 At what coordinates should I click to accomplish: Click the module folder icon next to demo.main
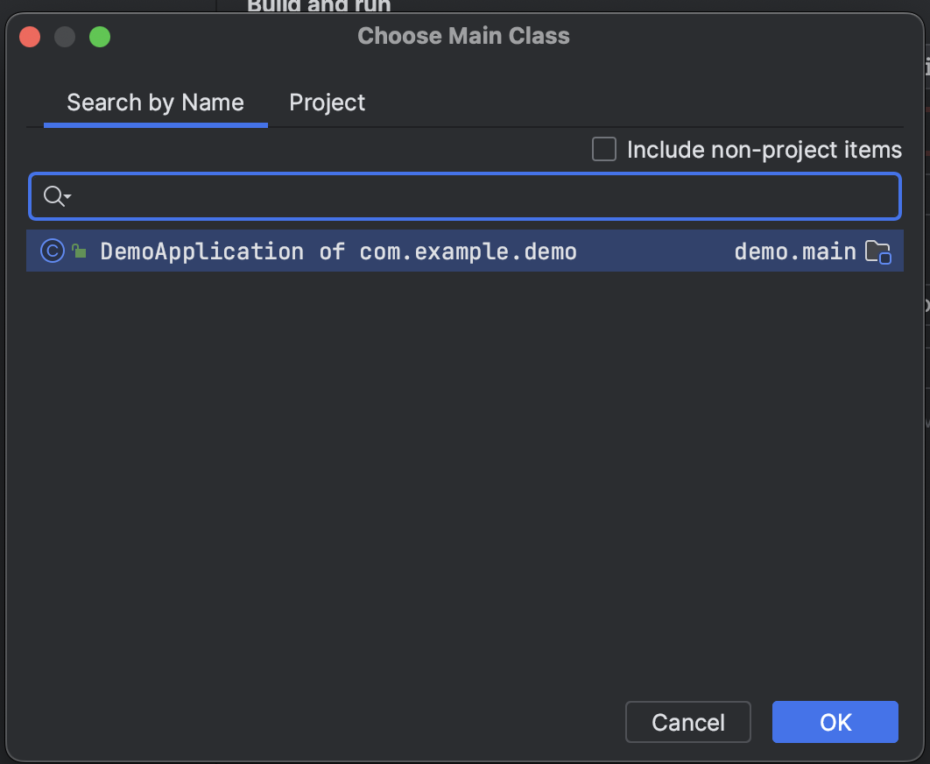tap(877, 251)
